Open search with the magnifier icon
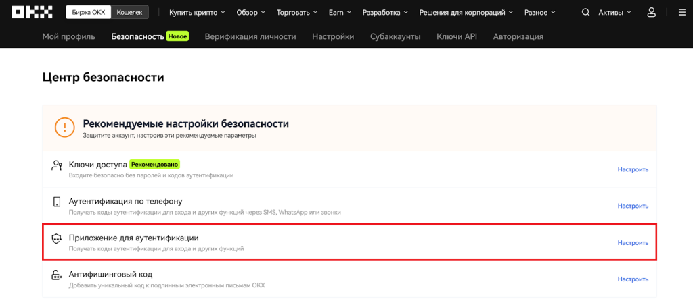693x305 pixels. (x=585, y=12)
